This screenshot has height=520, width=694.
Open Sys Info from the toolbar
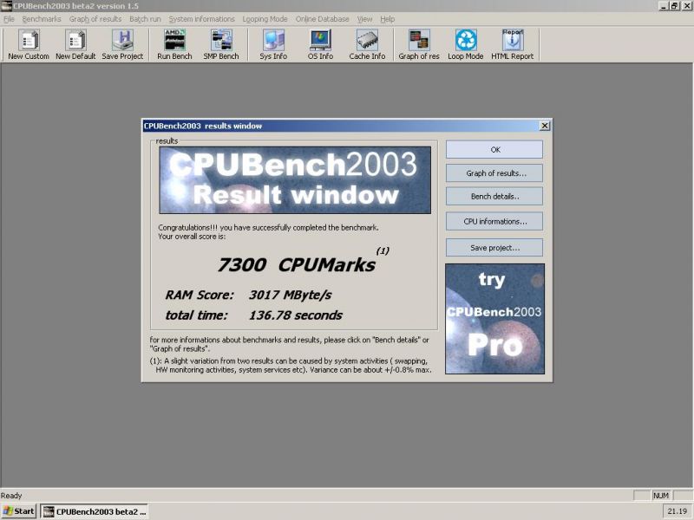pos(273,45)
